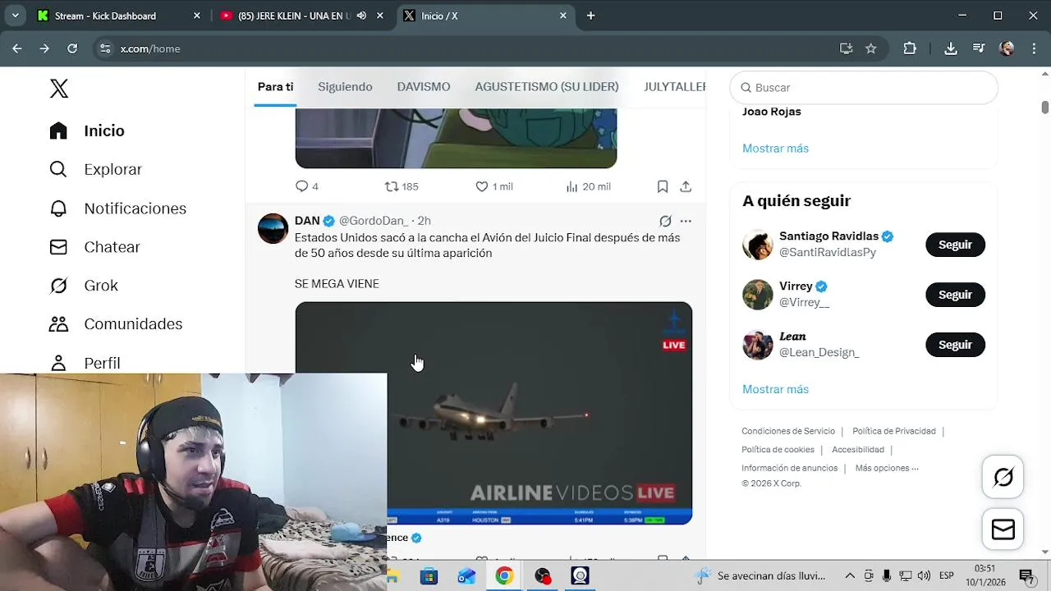Click Mostrar más under Joao Rojas
Screen dimensions: 1051x591
tap(775, 149)
